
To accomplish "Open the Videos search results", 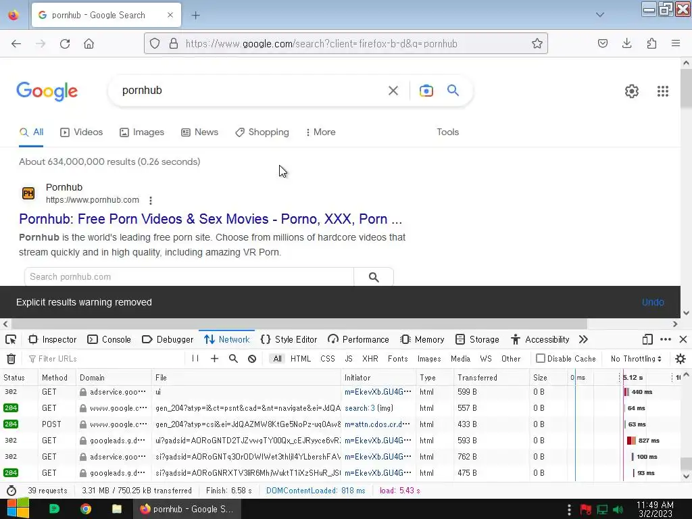I will click(82, 132).
